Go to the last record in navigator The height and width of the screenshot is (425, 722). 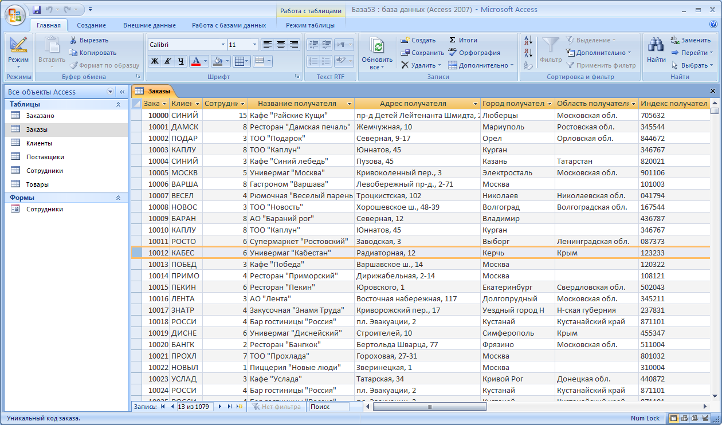[229, 407]
